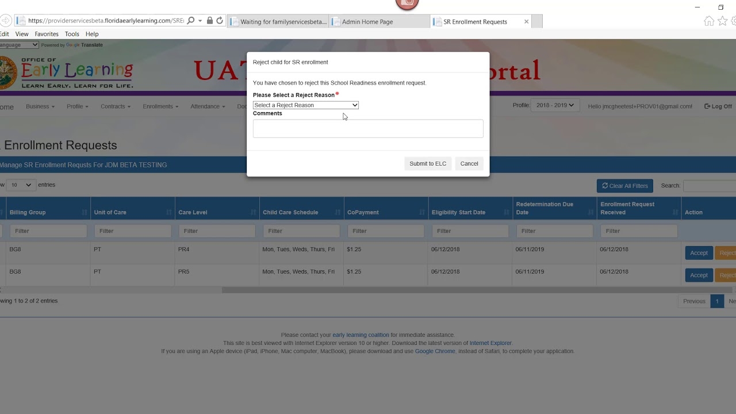The height and width of the screenshot is (414, 736).
Task: Click sort arrows on Billing Group column
Action: point(85,212)
